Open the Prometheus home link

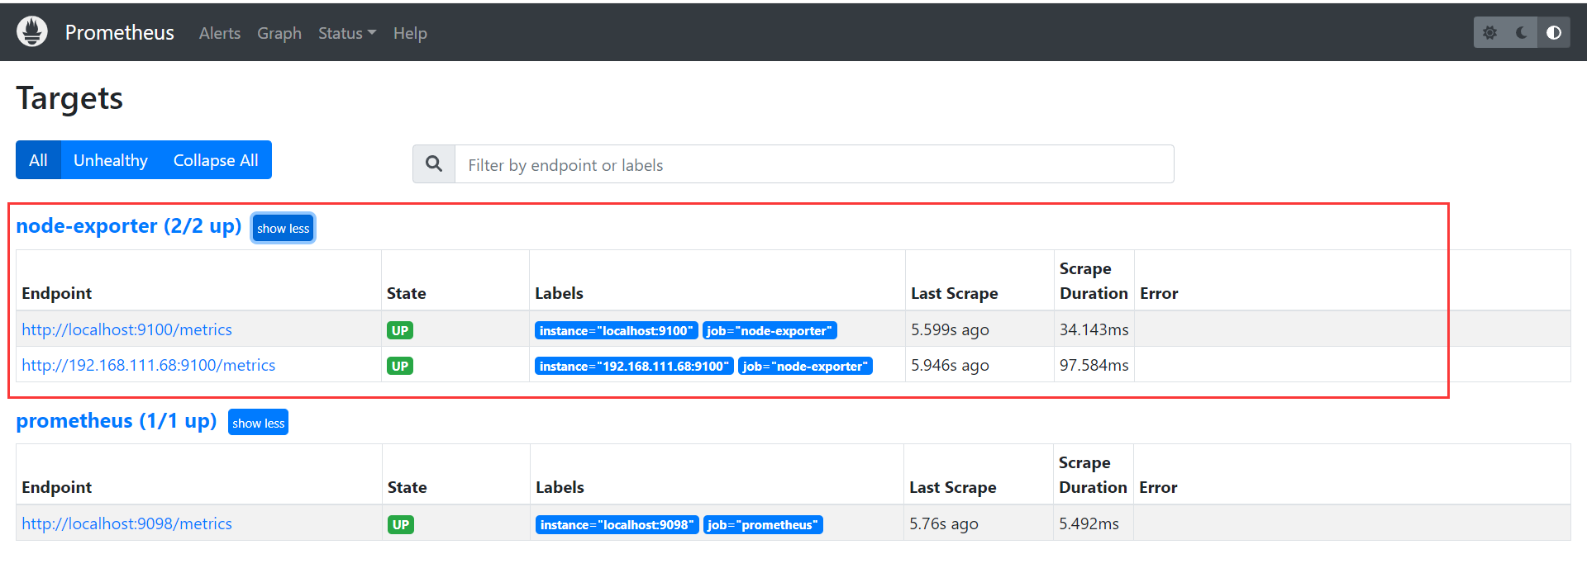120,32
